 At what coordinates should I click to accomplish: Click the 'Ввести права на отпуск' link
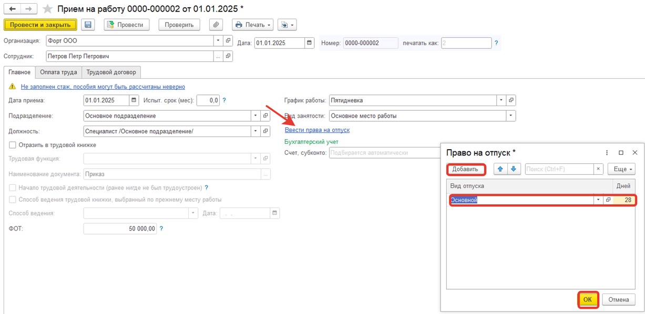pos(317,130)
